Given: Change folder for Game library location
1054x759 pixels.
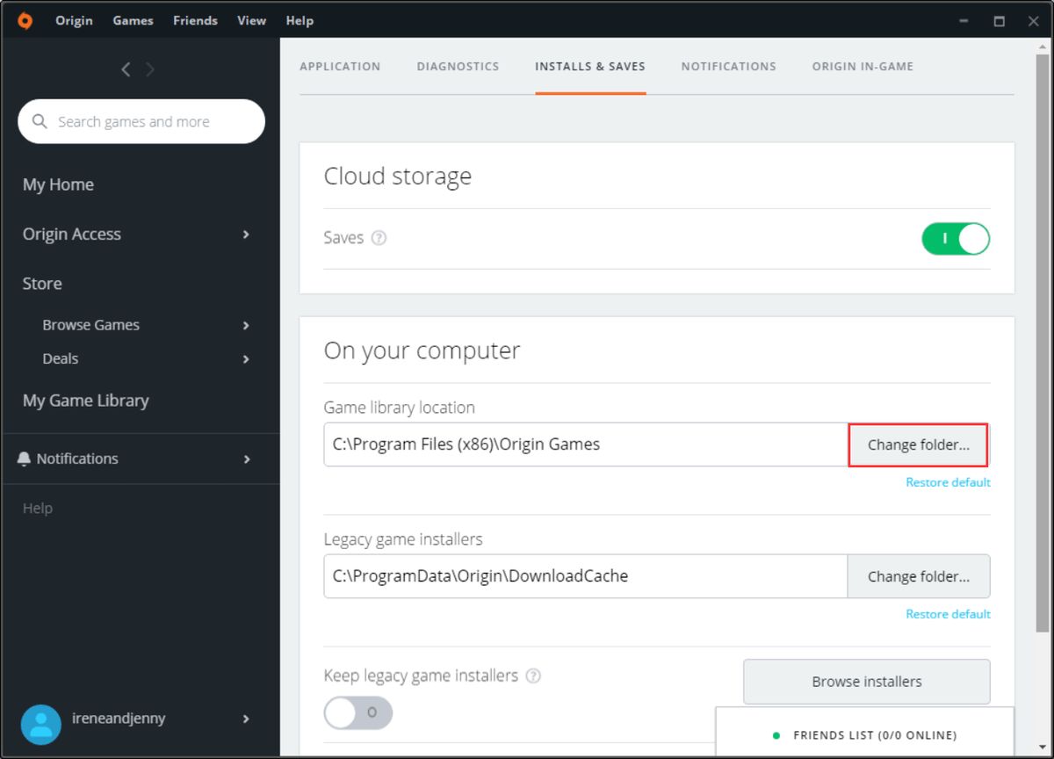Looking at the screenshot, I should tap(918, 445).
